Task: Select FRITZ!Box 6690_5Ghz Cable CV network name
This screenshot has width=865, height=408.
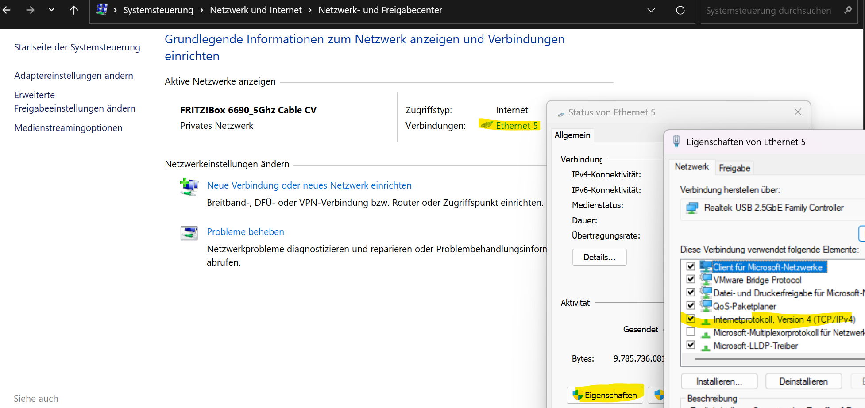Action: tap(248, 110)
